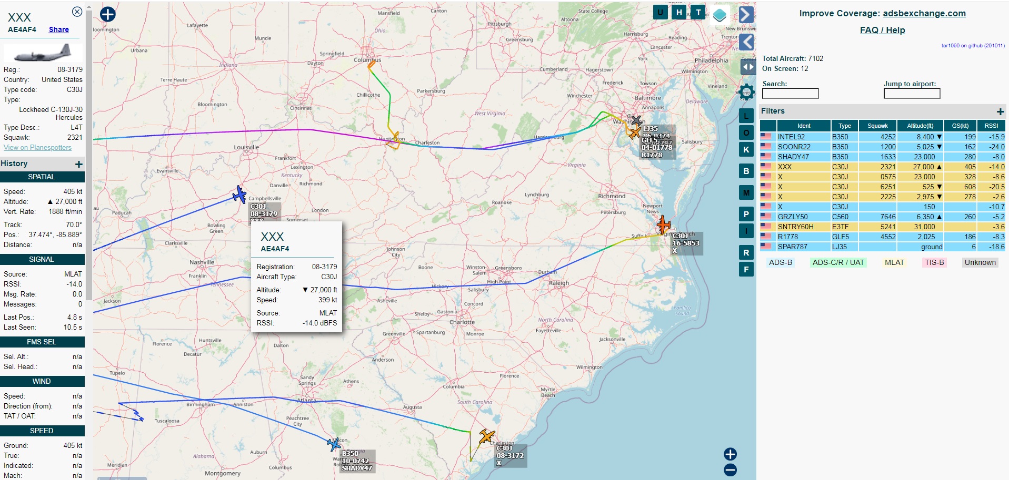The image size is (1009, 480).
Task: Select the orange C30J aircraft 16-5853 near Norfolk
Action: (x=663, y=224)
